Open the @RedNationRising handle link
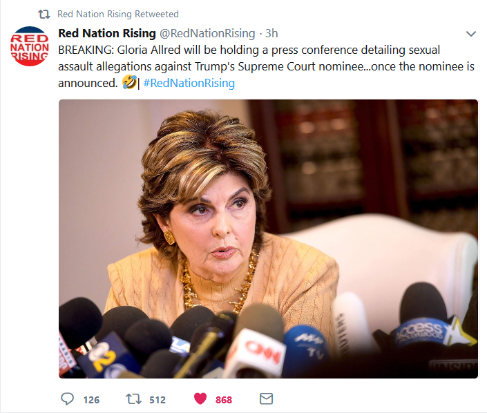487x413 pixels. (x=207, y=33)
